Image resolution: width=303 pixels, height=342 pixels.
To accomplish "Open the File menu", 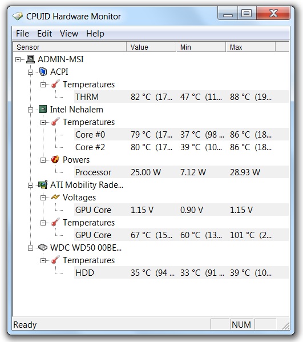I will tap(22, 34).
